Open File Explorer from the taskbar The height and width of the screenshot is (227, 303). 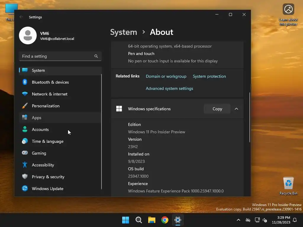click(x=152, y=220)
